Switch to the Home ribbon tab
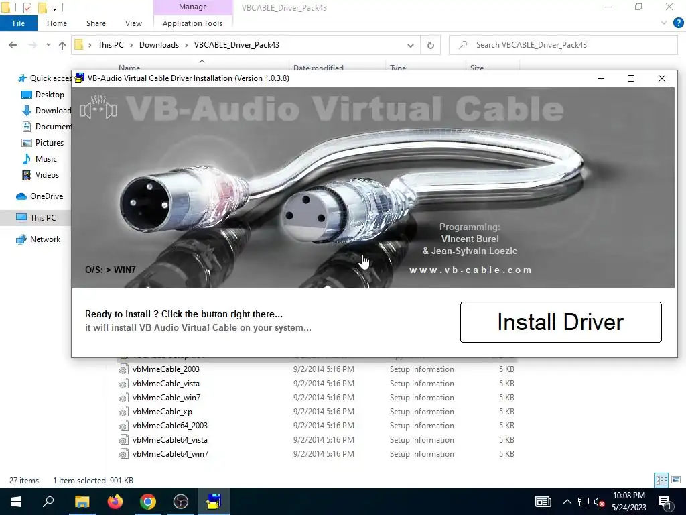This screenshot has width=686, height=515. pyautogui.click(x=57, y=23)
